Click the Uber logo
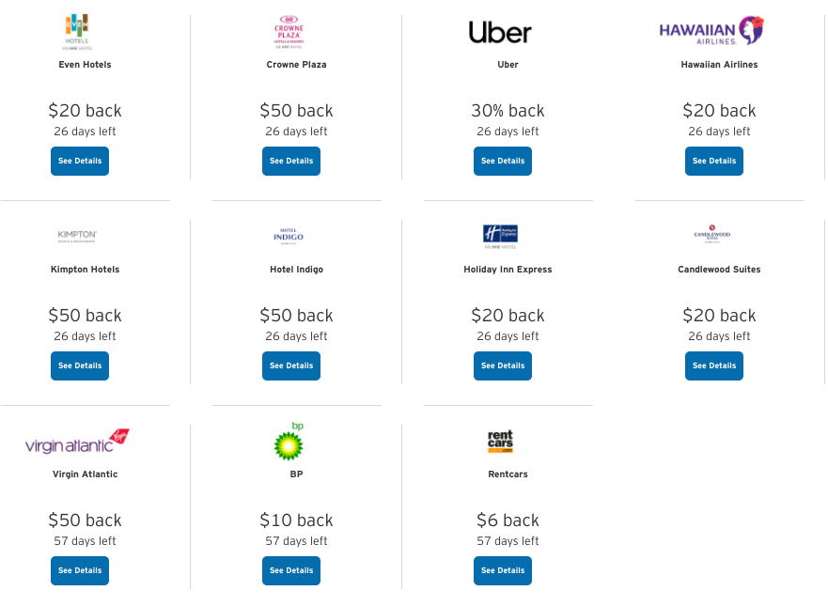 coord(500,33)
